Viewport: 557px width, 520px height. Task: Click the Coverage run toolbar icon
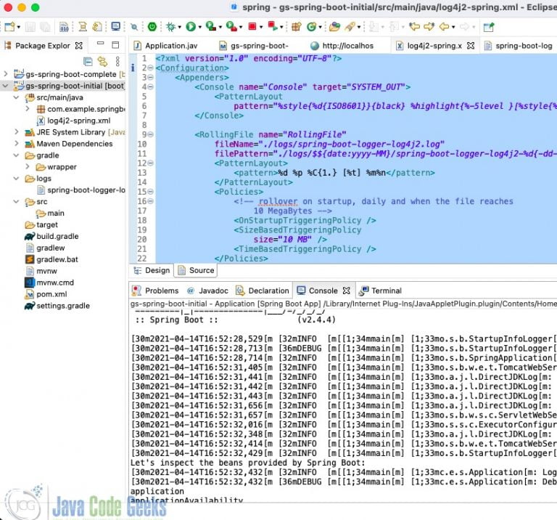(211, 26)
